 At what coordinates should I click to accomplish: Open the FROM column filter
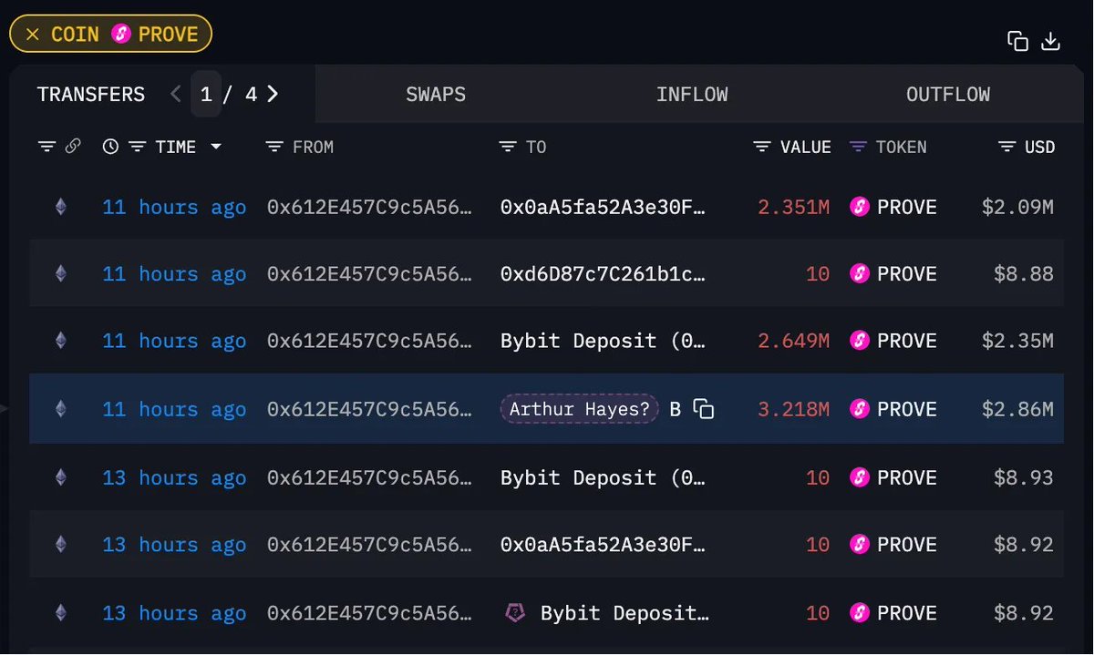click(x=273, y=147)
